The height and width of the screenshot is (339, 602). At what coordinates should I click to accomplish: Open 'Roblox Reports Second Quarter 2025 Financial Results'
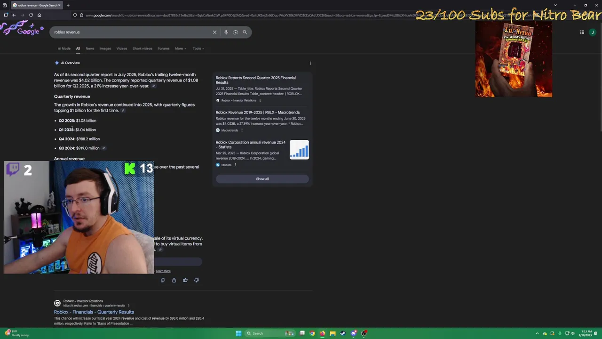point(256,80)
